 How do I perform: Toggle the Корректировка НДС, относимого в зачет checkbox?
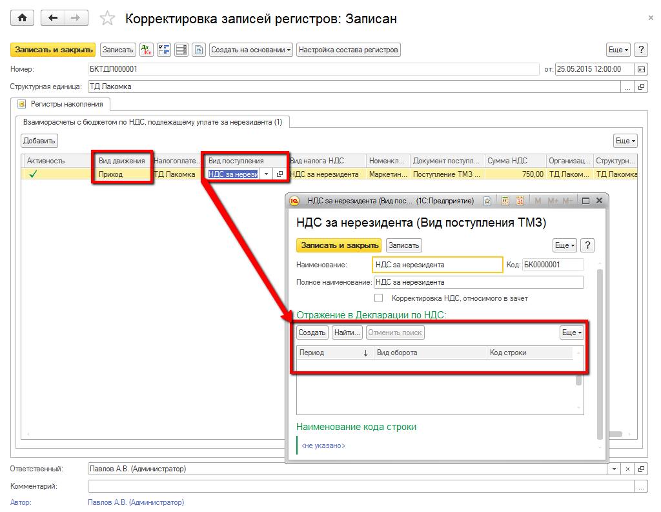(379, 298)
